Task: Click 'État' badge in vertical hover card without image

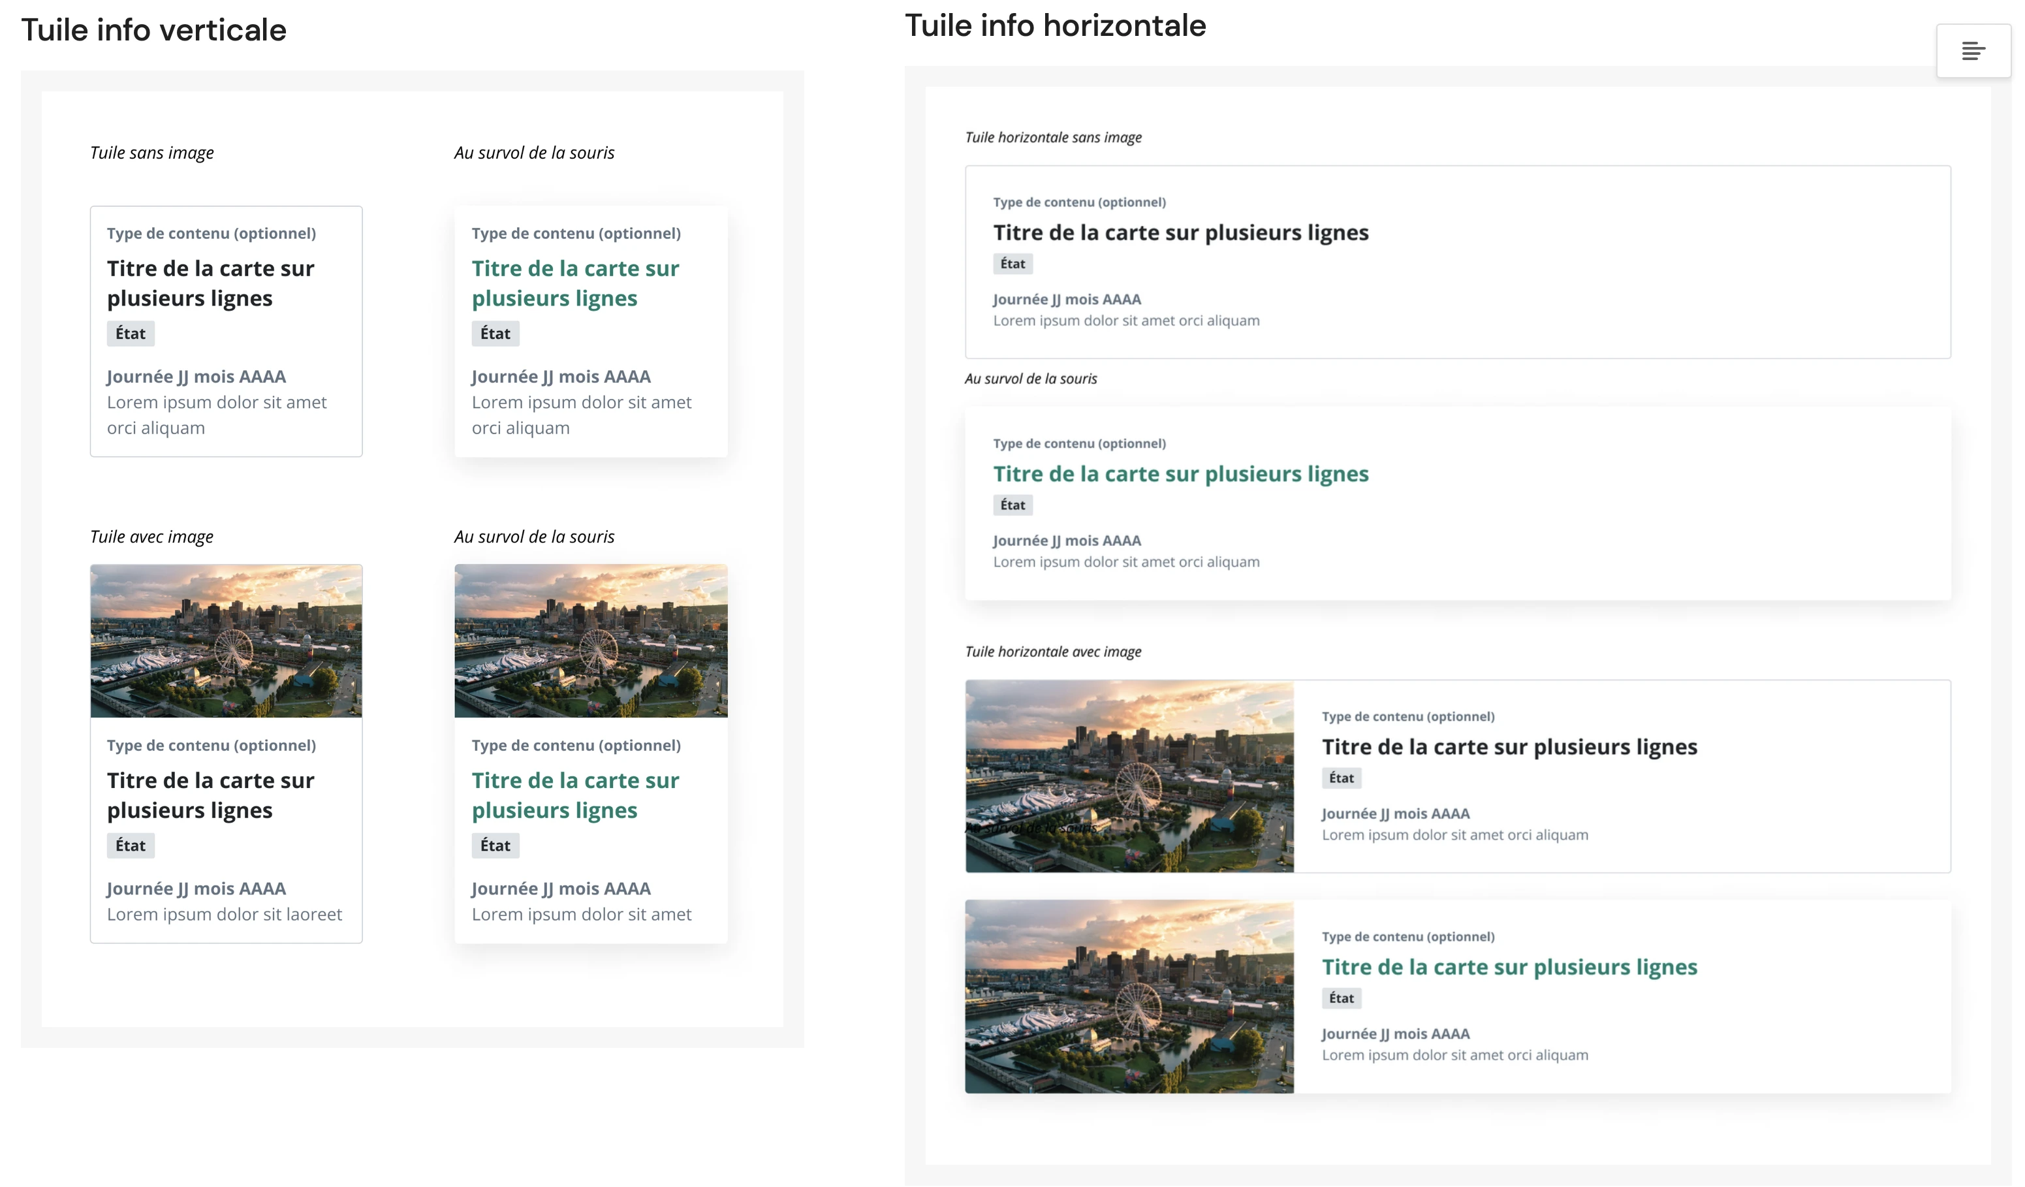Action: pos(495,334)
